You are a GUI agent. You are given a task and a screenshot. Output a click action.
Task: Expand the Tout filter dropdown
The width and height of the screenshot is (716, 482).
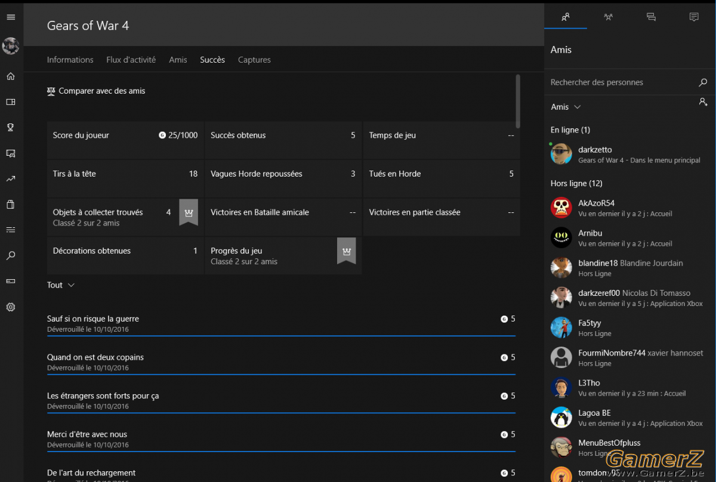pos(61,285)
